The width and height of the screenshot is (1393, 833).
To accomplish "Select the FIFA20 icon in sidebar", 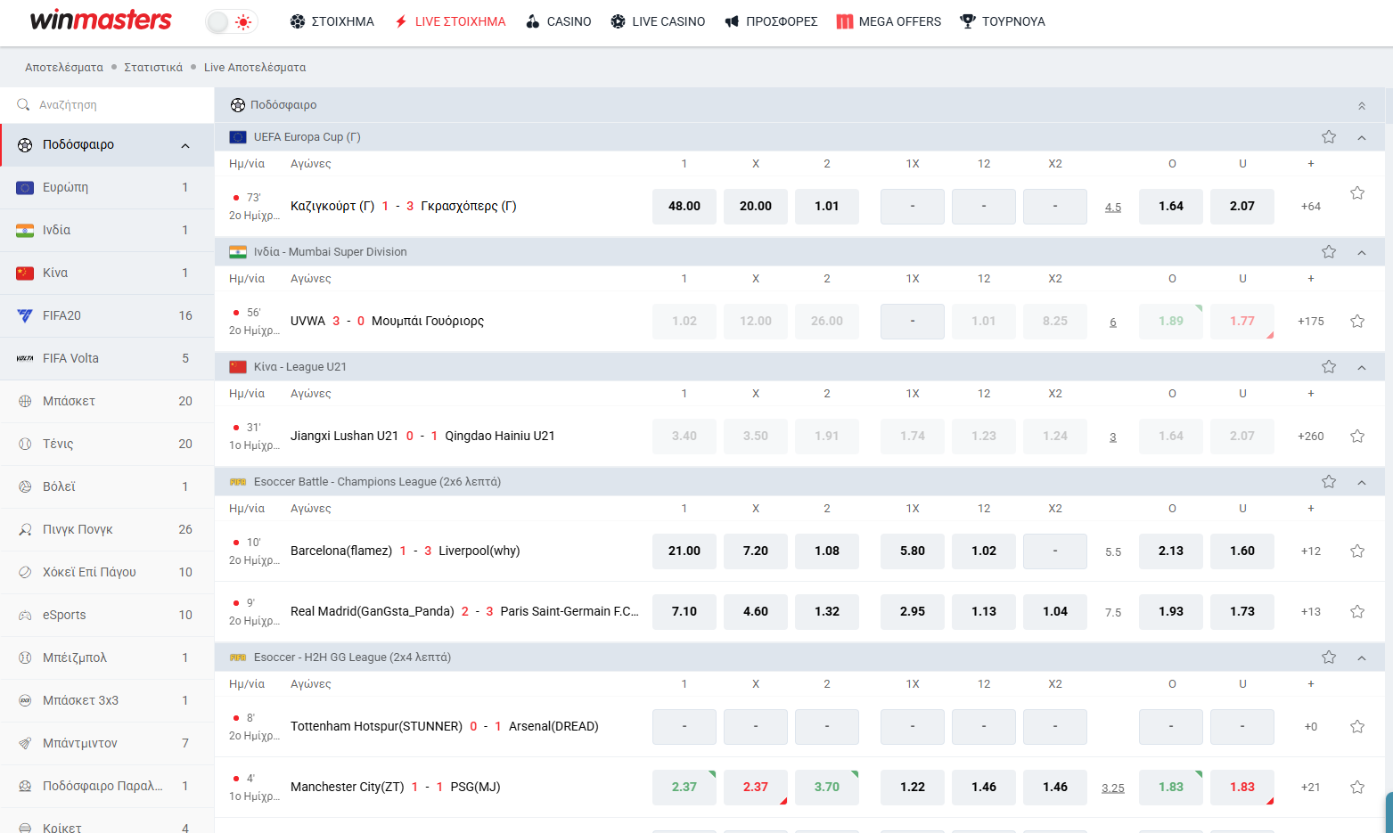I will 23,314.
